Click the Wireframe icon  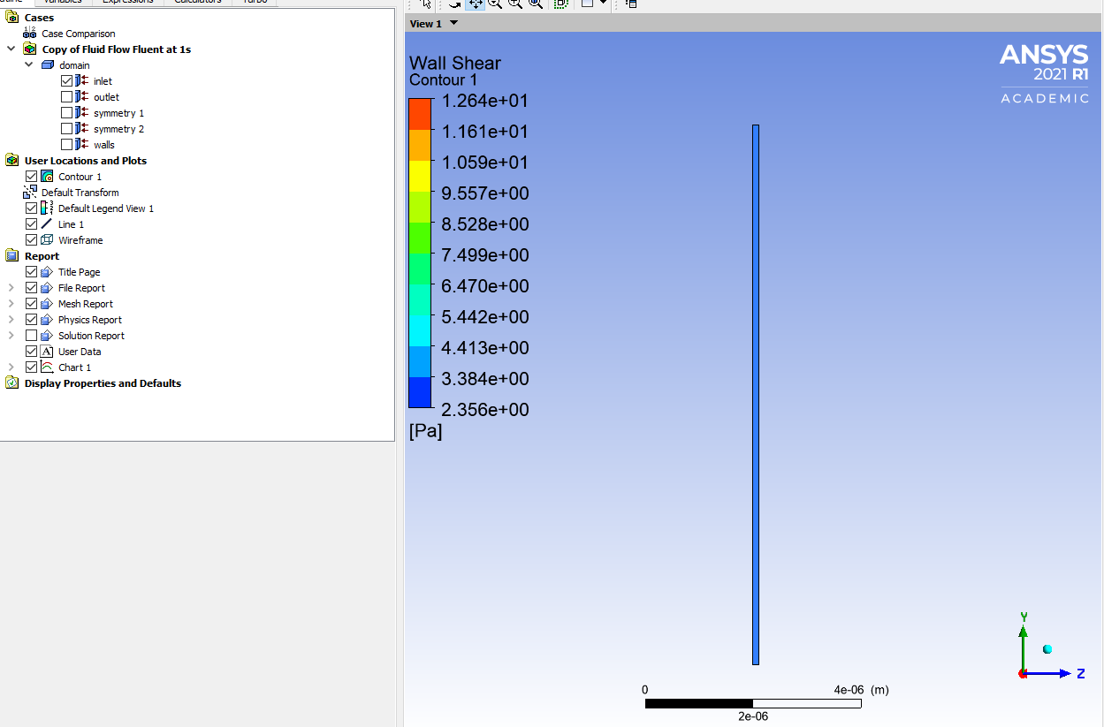click(x=48, y=240)
